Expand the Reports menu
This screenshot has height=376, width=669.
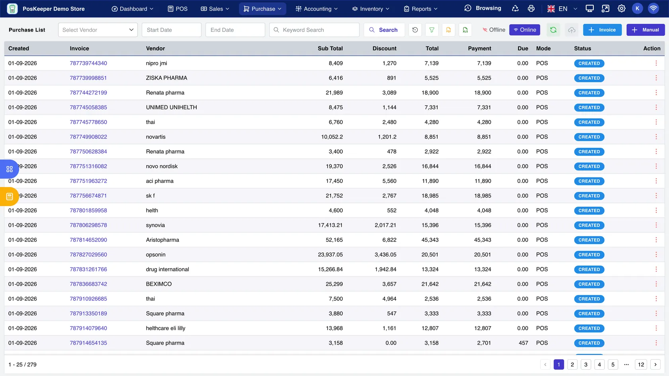pyautogui.click(x=421, y=9)
